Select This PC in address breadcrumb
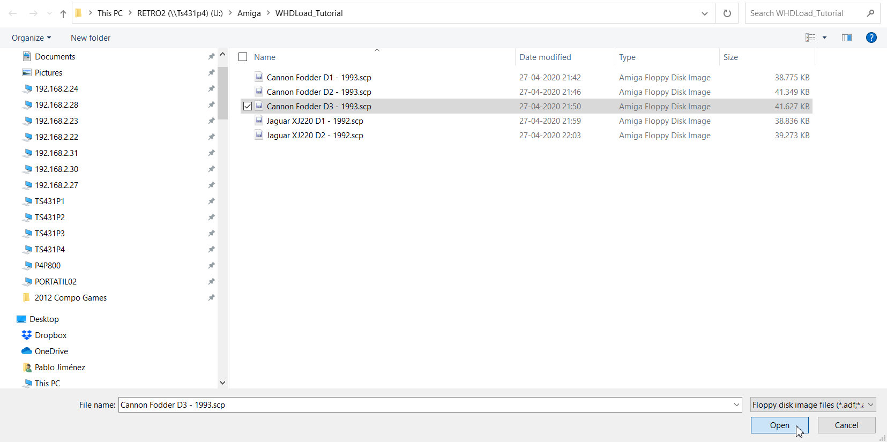 point(110,13)
